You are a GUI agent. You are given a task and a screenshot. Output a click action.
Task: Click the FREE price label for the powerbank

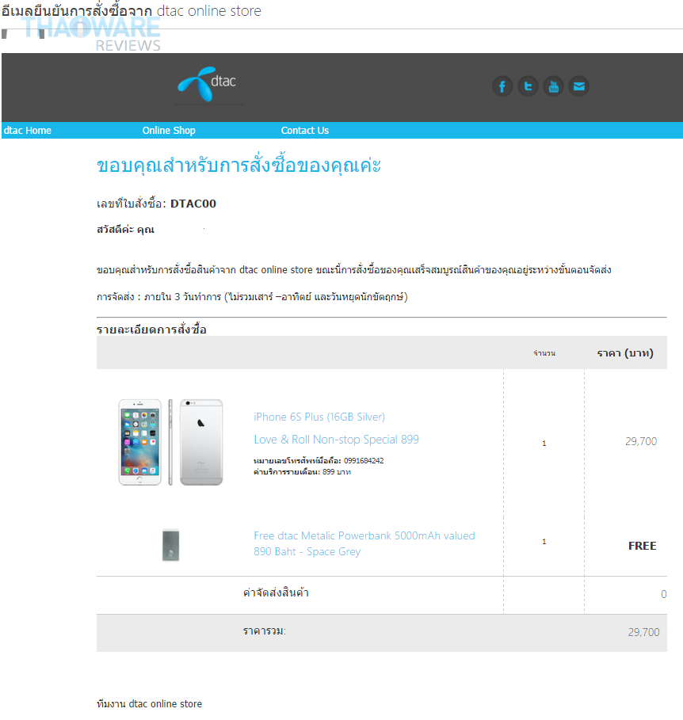642,546
